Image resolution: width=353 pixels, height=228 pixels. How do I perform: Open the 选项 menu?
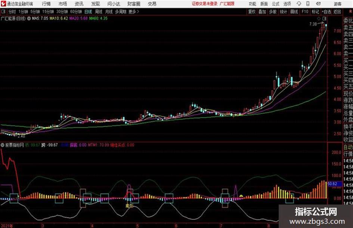pos(287,4)
